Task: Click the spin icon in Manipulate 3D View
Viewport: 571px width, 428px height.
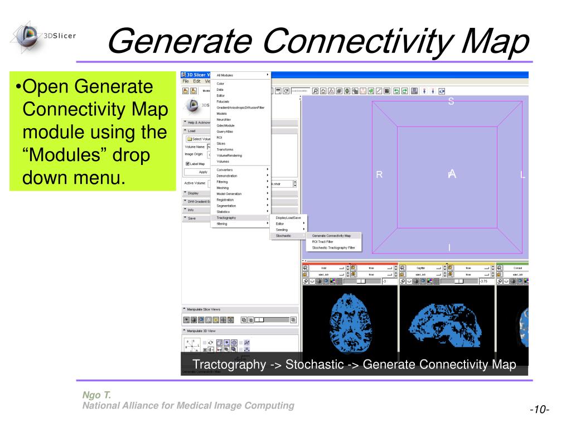Action: pos(210,343)
